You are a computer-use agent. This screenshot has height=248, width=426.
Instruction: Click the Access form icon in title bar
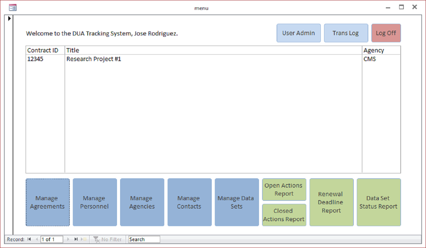click(13, 8)
